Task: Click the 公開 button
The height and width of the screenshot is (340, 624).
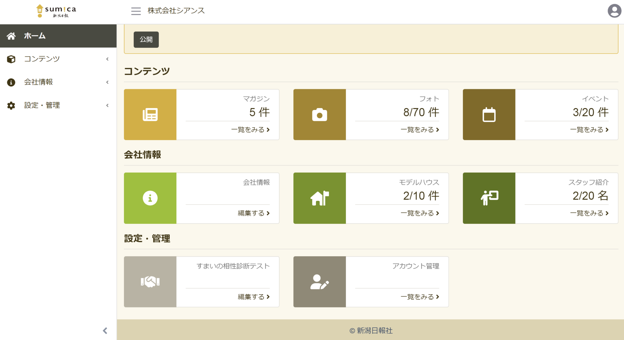Action: click(x=146, y=40)
